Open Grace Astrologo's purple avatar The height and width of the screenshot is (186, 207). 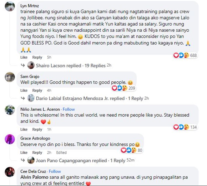(x=10, y=139)
